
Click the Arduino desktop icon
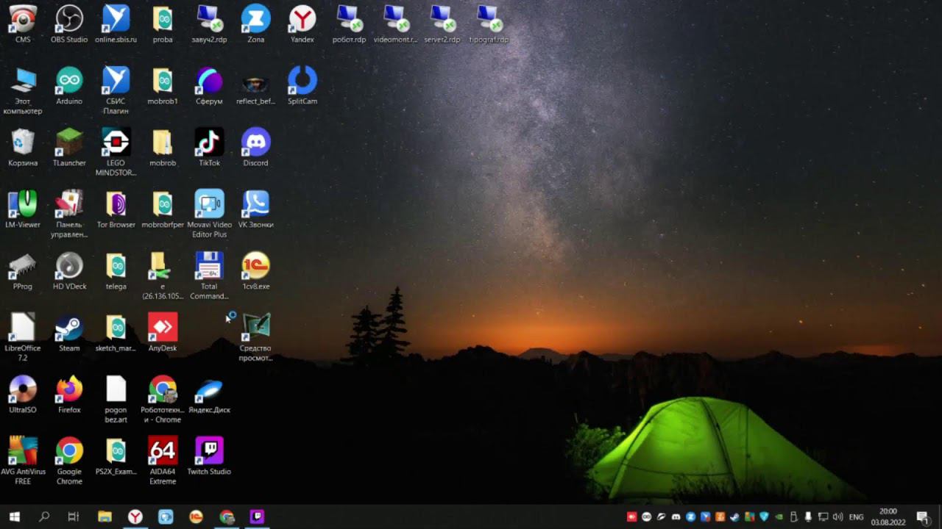(69, 85)
